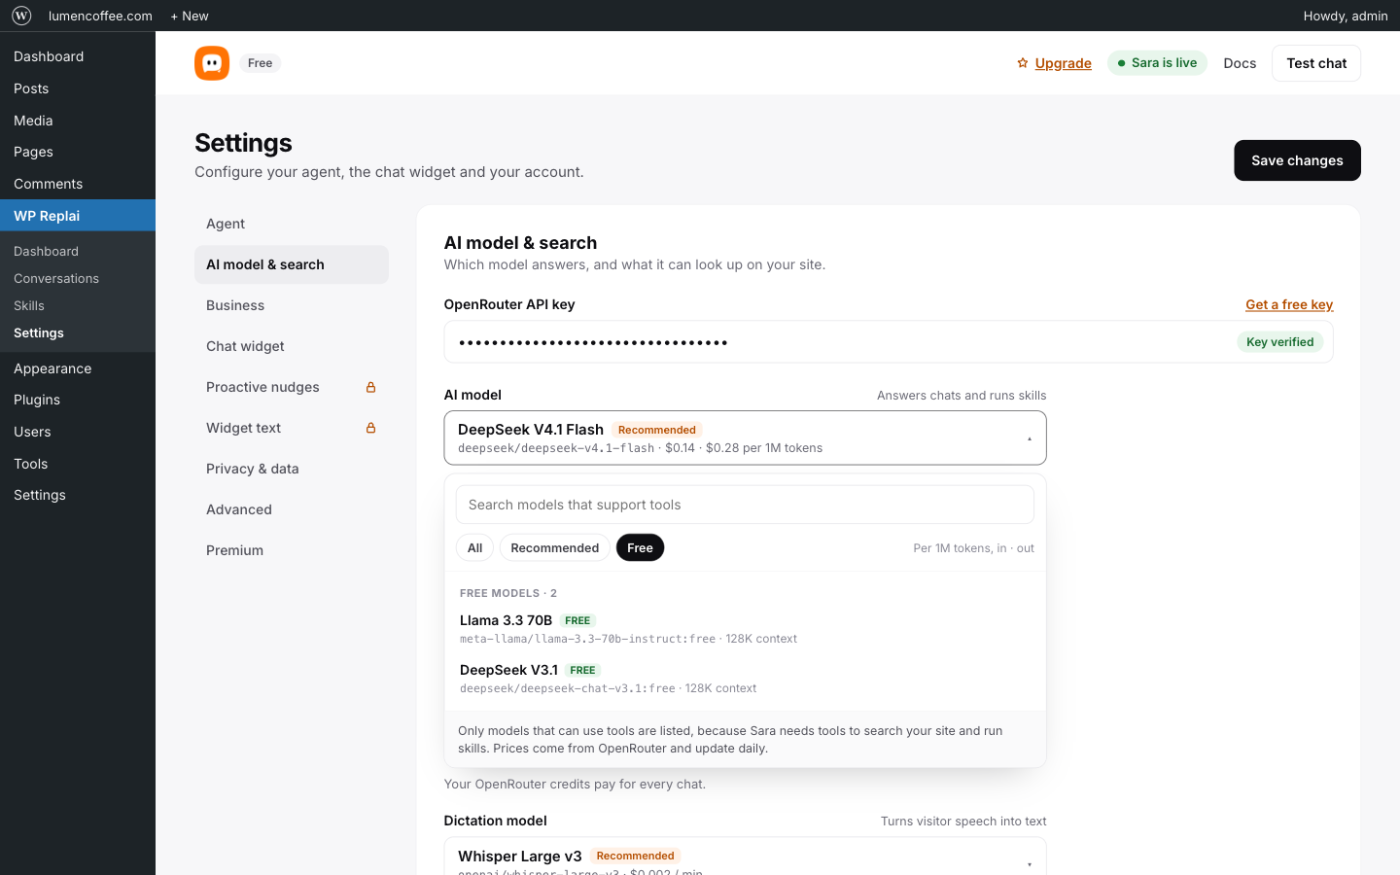The height and width of the screenshot is (875, 1400).
Task: Click the Sara is live status badge
Action: [1157, 63]
